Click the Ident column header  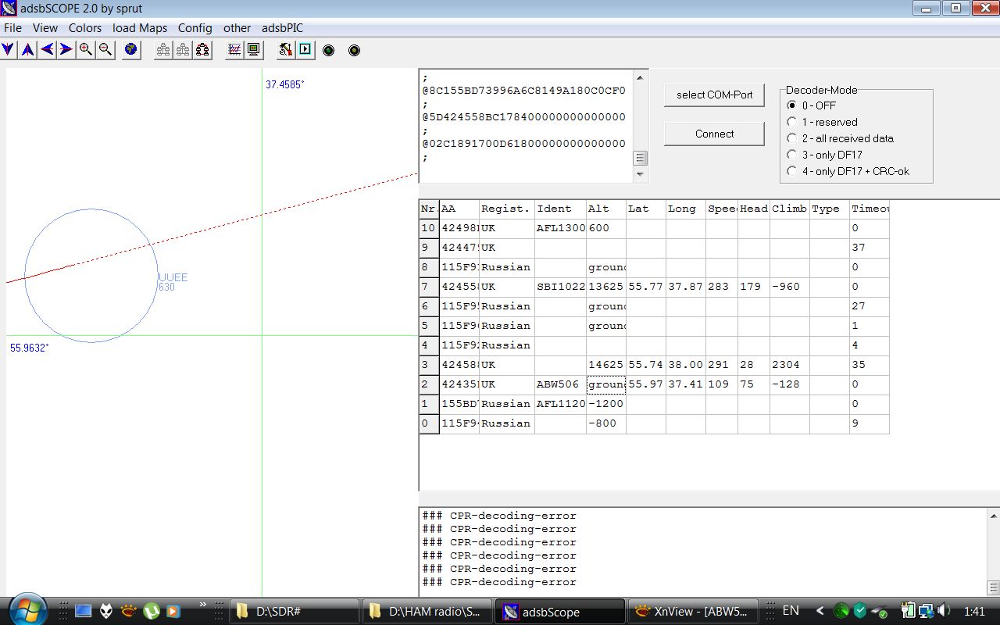click(x=560, y=209)
